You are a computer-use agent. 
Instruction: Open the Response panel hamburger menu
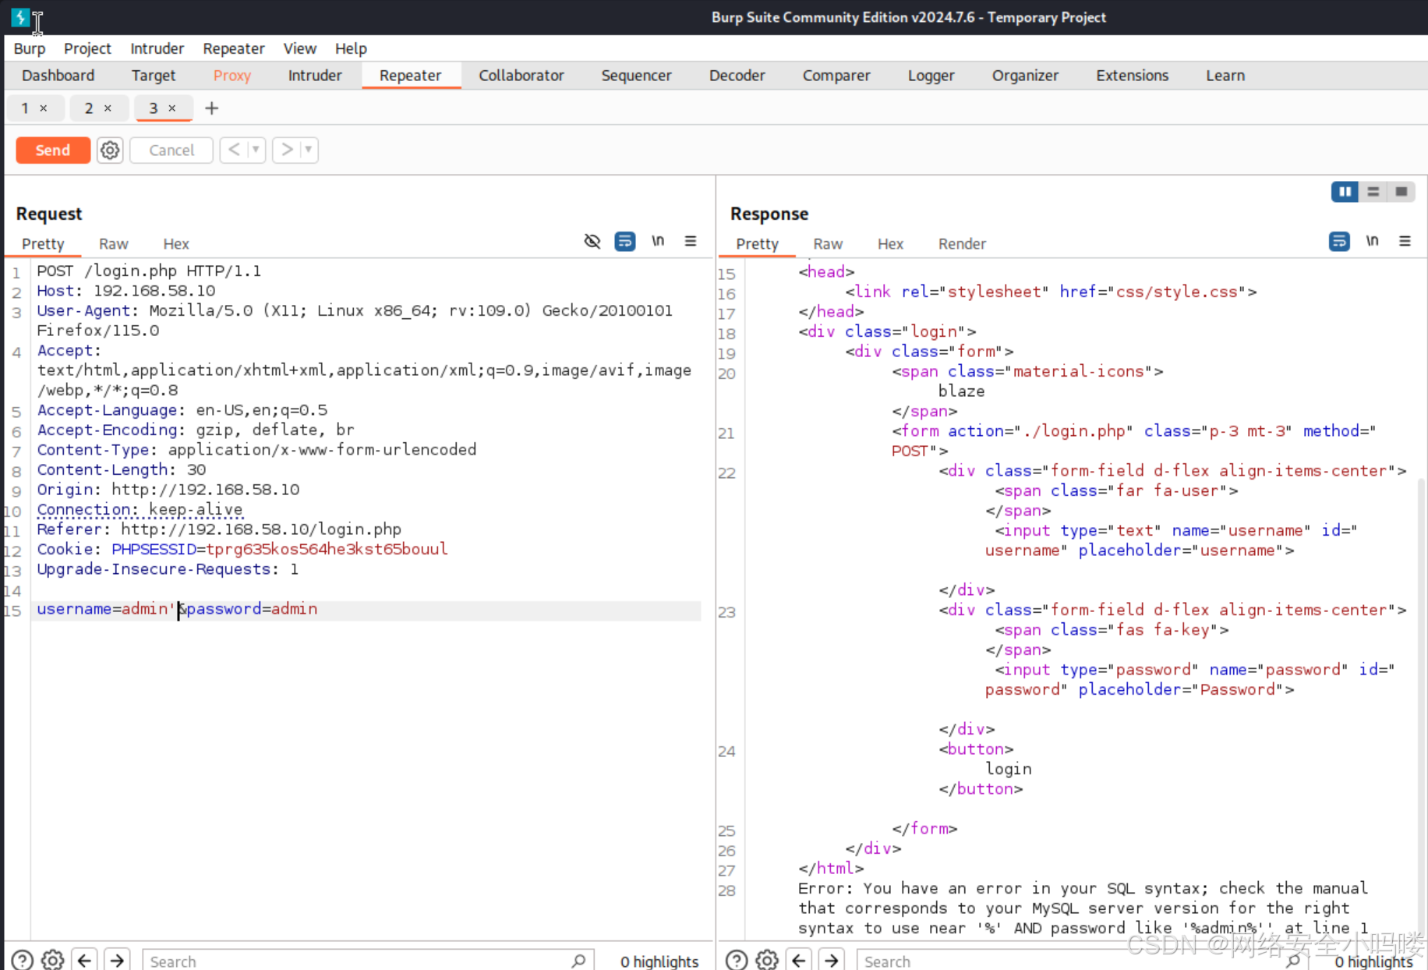click(1405, 242)
